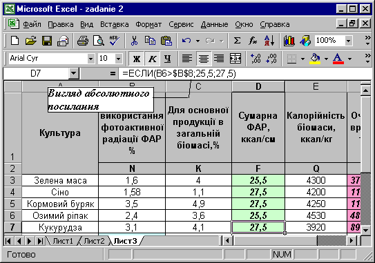Viewport: 375px width, 263px height.
Task: Decrease decimal places
Action: point(271,59)
